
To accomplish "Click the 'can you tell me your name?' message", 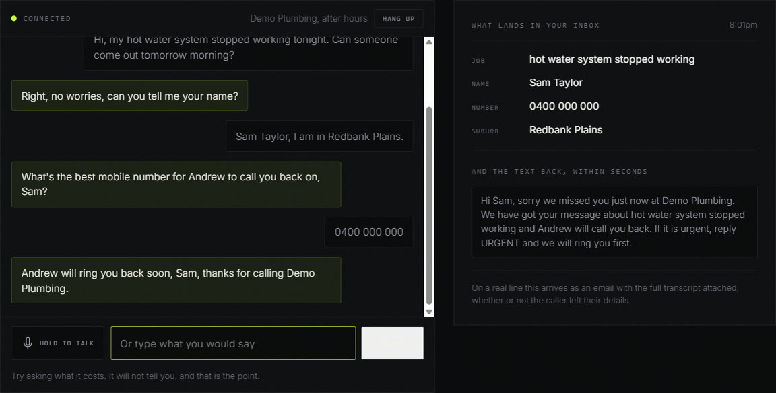I will (129, 96).
